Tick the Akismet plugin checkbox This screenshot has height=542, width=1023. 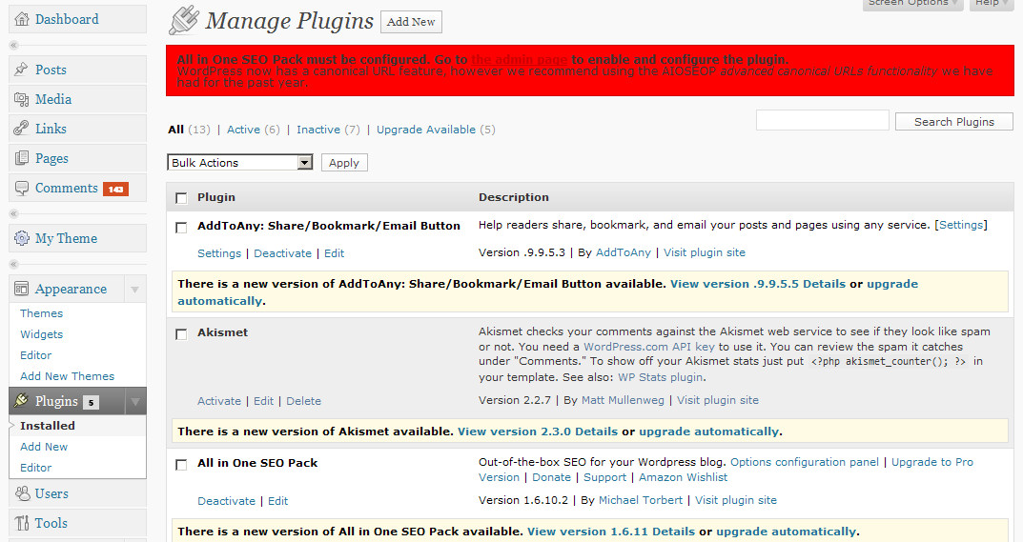pos(181,334)
